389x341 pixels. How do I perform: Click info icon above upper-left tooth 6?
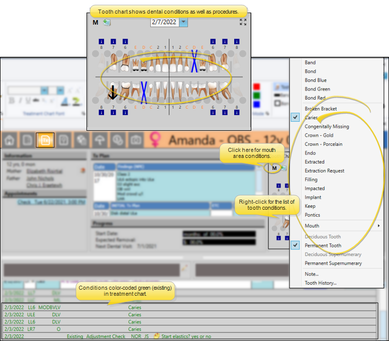125,41
